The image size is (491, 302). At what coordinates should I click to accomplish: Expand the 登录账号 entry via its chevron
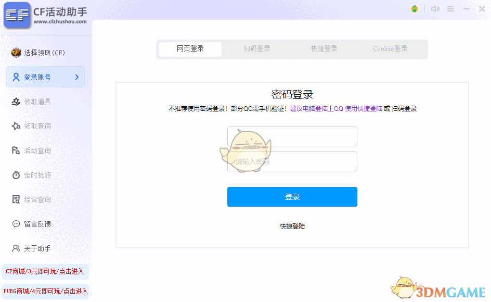[78, 77]
